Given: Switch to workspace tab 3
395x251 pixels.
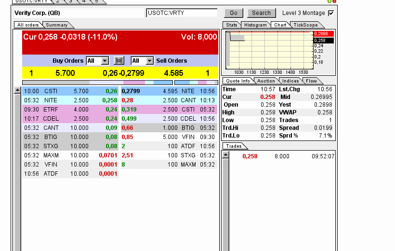Looking at the screenshot, I should tap(71, 1).
